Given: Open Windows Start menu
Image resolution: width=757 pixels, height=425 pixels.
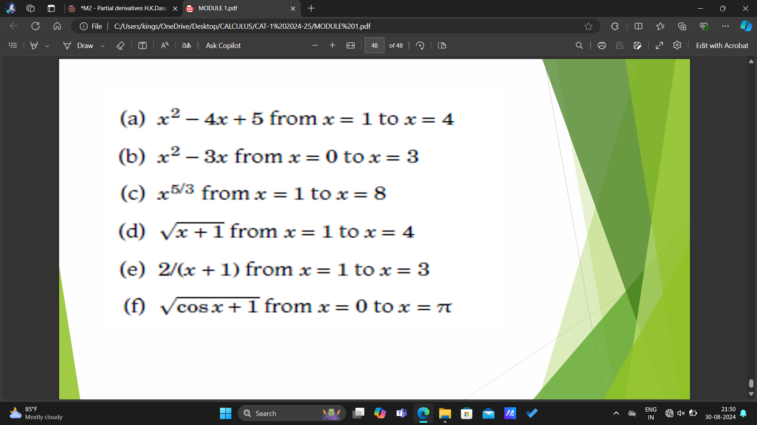Looking at the screenshot, I should click(226, 413).
